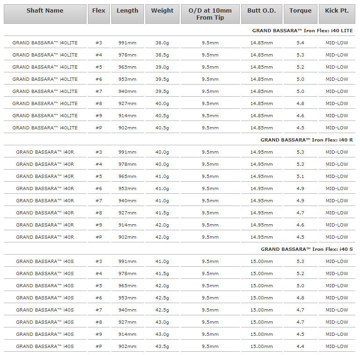This screenshot has width=360, height=355.
Task: Click the Weight column header
Action: tap(162, 14)
